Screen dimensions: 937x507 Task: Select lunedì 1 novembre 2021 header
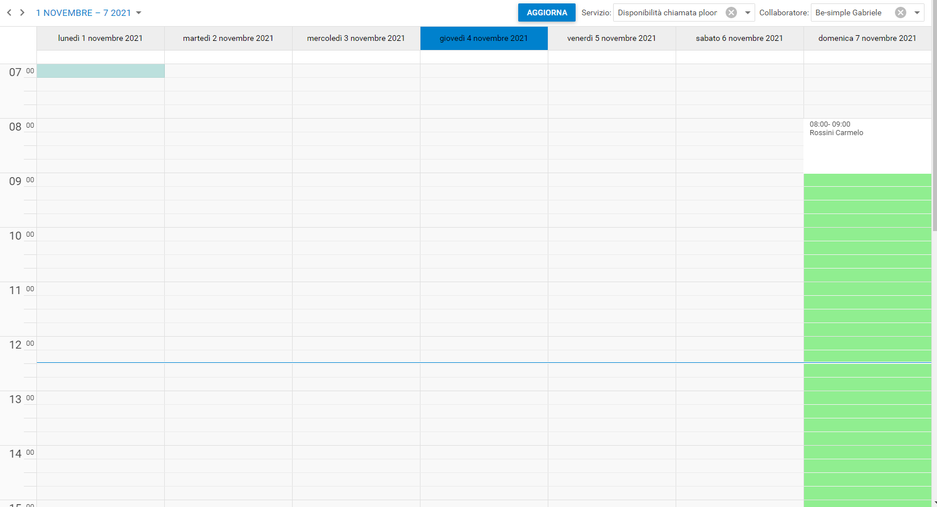click(x=101, y=38)
